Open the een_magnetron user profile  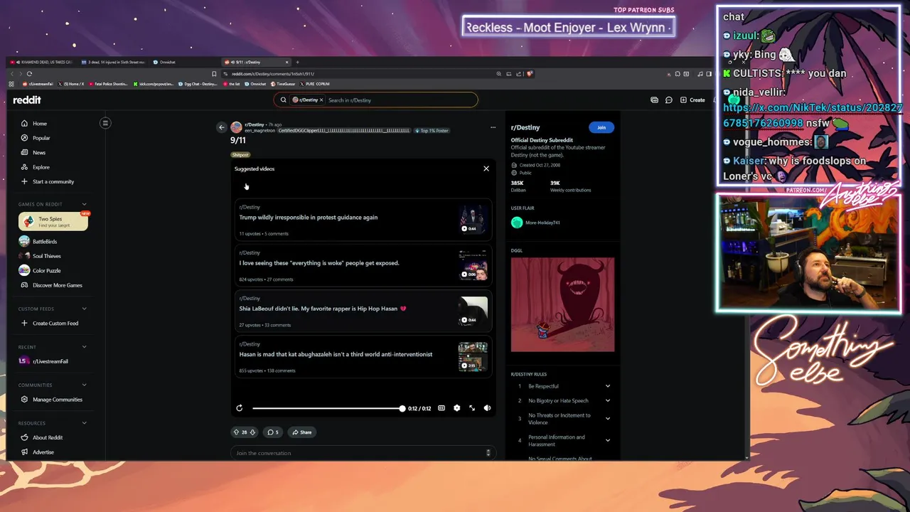pos(259,131)
